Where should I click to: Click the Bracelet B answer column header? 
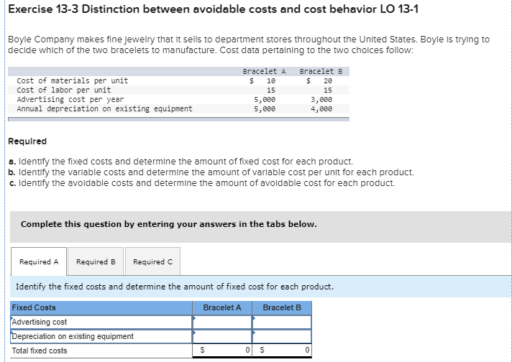tap(282, 308)
